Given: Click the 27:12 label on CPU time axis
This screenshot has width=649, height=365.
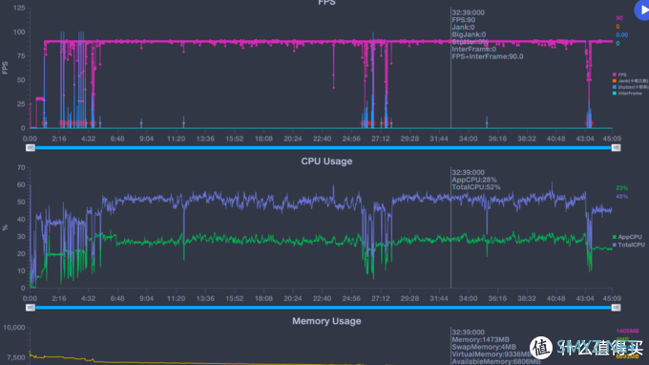Looking at the screenshot, I should coord(381,298).
